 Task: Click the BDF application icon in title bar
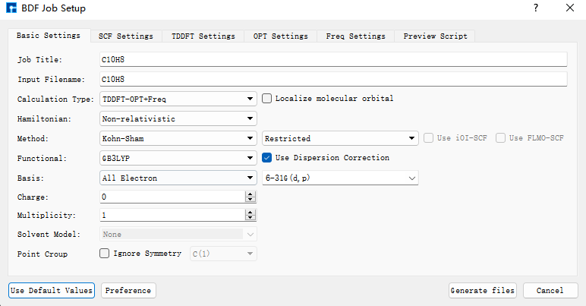[x=11, y=8]
